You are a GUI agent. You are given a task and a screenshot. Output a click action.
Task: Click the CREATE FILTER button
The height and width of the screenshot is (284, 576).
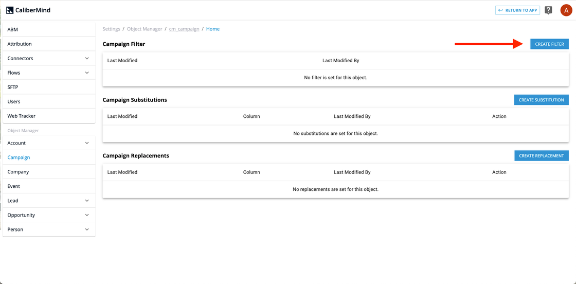pyautogui.click(x=549, y=44)
